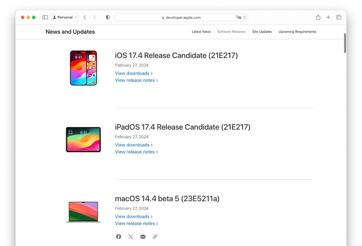Switch to the Software Releases section
Image resolution: width=362 pixels, height=246 pixels.
click(x=231, y=32)
